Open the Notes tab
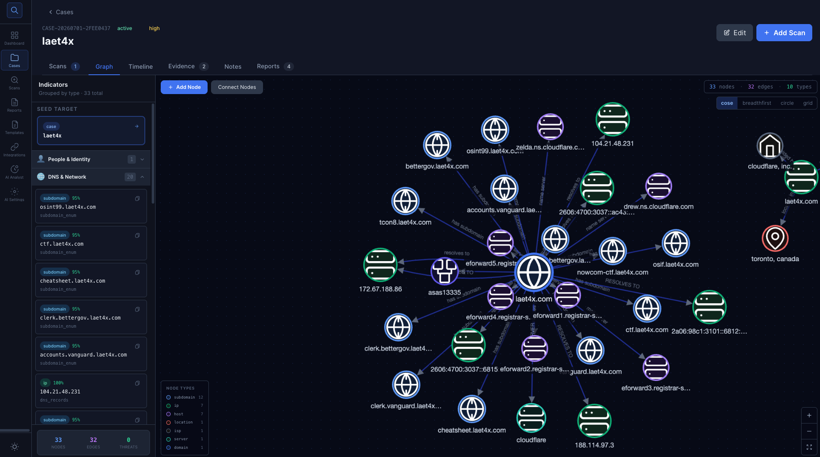820x457 pixels. (233, 67)
